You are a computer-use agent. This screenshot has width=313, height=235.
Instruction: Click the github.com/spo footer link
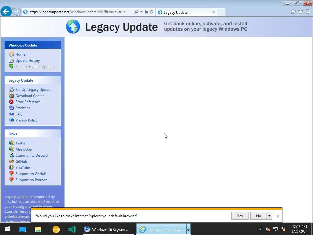pos(17,216)
